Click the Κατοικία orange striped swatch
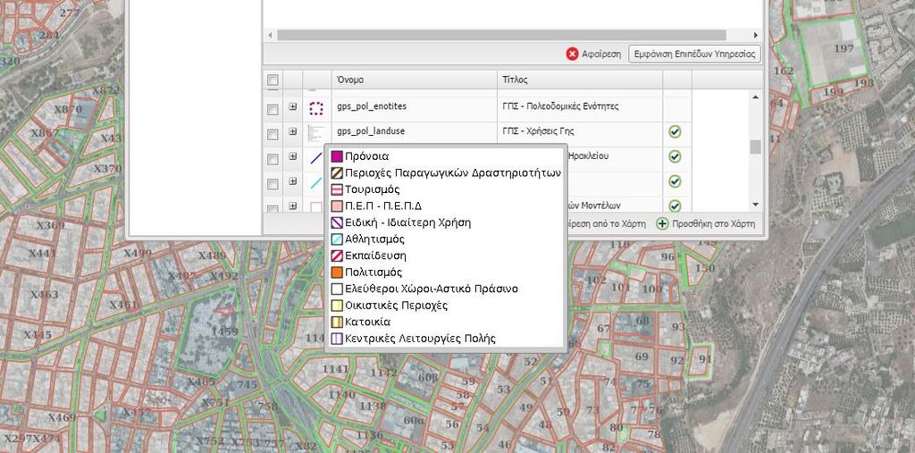This screenshot has width=915, height=453. click(x=337, y=322)
